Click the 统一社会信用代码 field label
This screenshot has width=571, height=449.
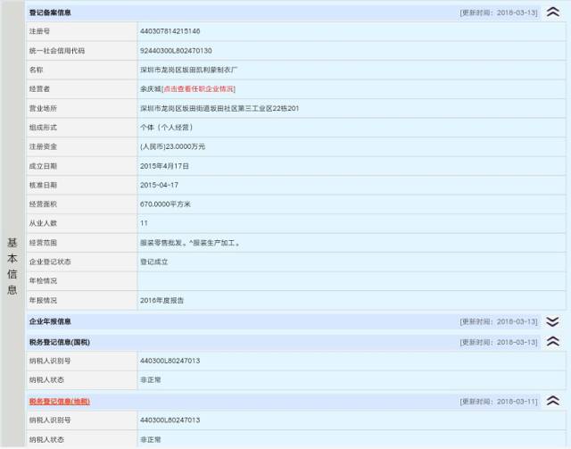[x=57, y=51]
